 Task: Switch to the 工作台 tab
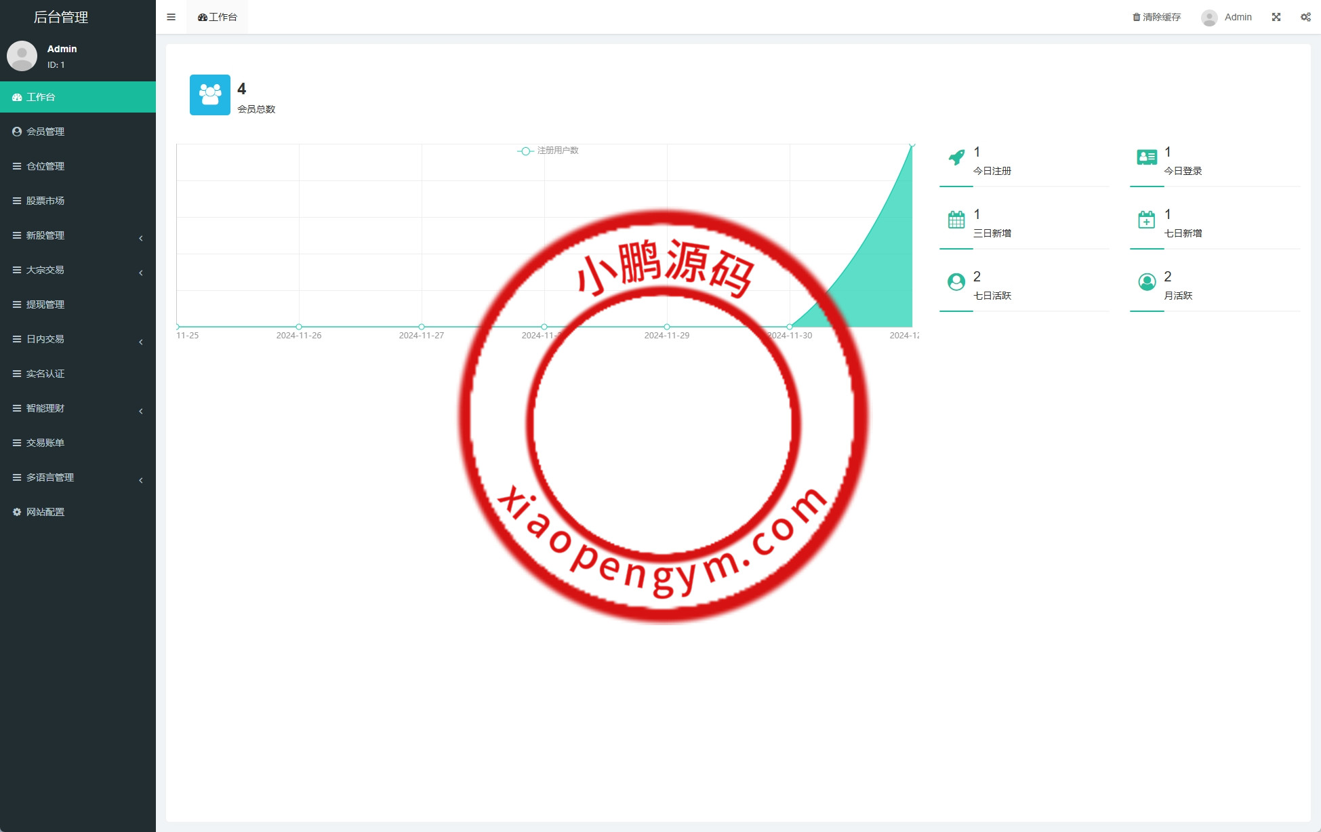tap(218, 17)
